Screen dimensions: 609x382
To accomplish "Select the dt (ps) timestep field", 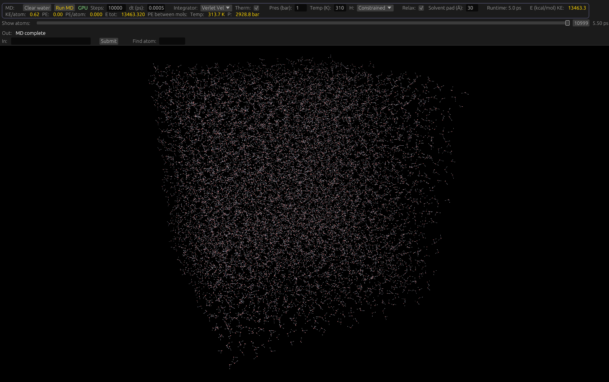I will (x=156, y=8).
